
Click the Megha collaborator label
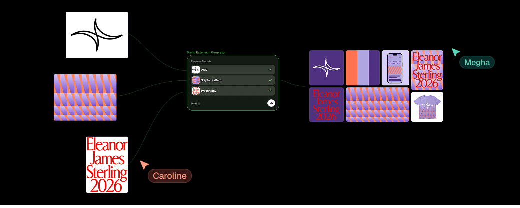point(477,62)
